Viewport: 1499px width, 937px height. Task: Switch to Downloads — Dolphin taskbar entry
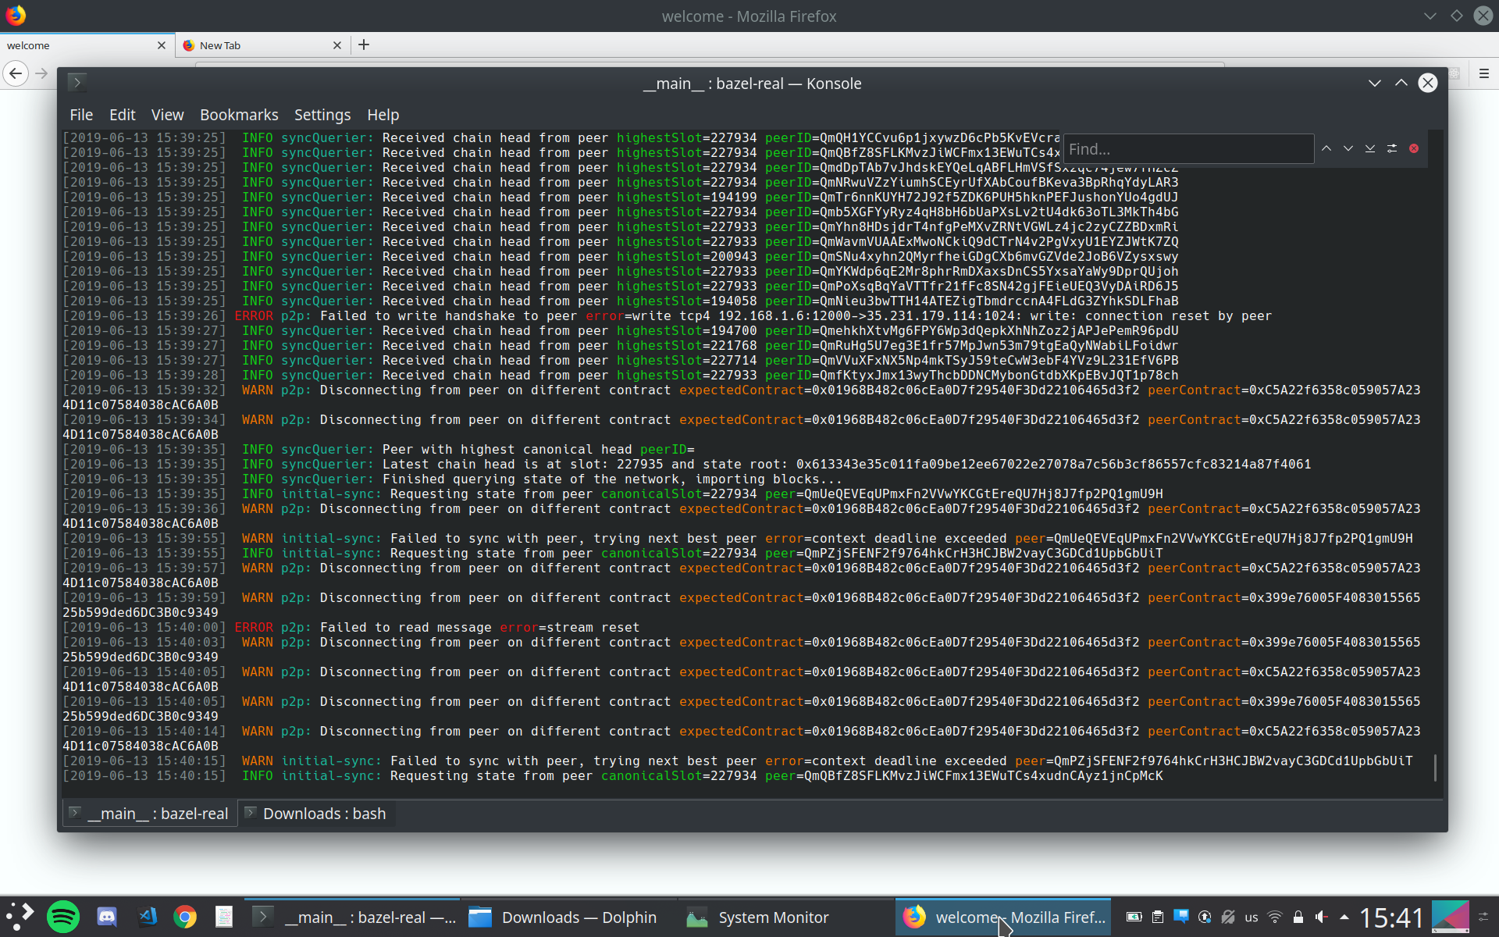568,917
